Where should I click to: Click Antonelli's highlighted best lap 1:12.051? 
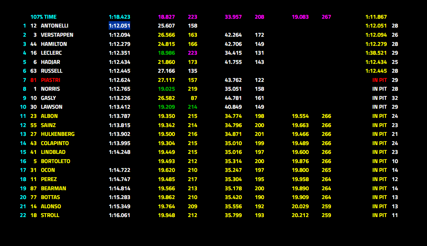tap(120, 26)
